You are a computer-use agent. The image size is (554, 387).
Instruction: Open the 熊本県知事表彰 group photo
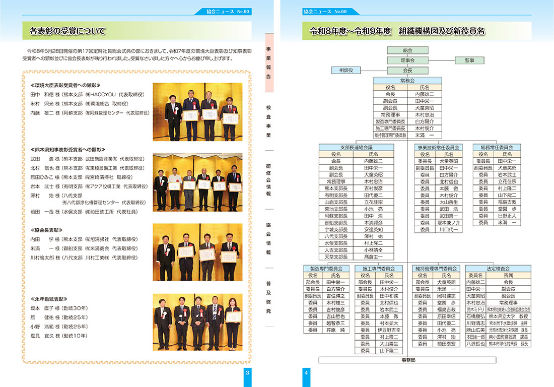click(197, 182)
